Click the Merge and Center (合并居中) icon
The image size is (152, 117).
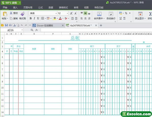[99, 14]
